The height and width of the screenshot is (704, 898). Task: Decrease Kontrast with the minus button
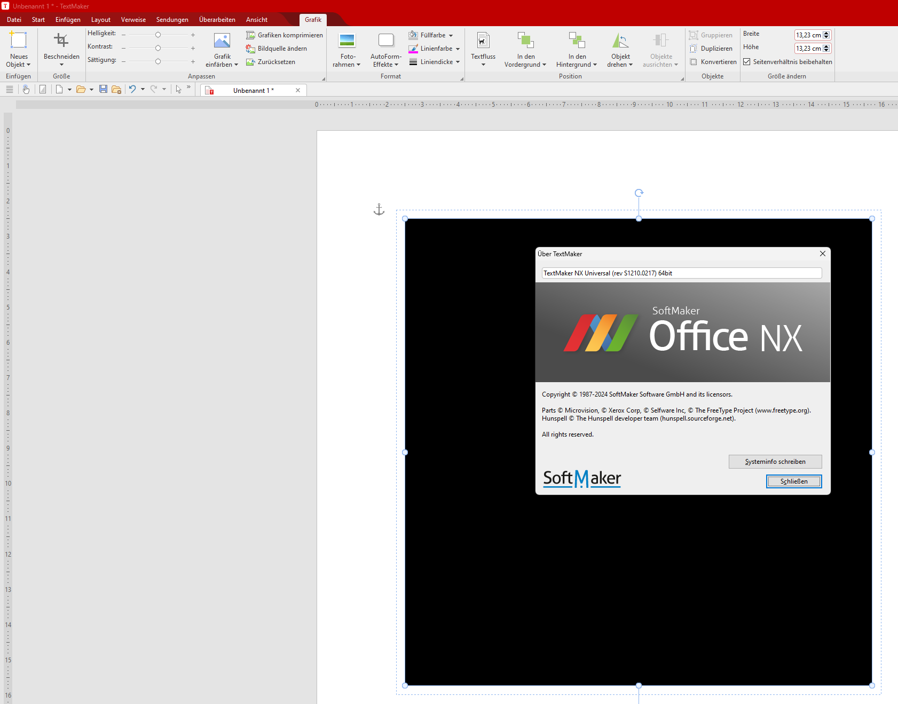pyautogui.click(x=123, y=48)
